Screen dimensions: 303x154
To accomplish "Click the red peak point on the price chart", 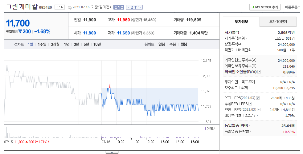I will pos(110,83).
